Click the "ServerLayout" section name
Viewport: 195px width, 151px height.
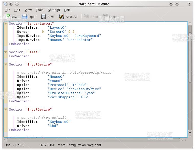point(40,24)
